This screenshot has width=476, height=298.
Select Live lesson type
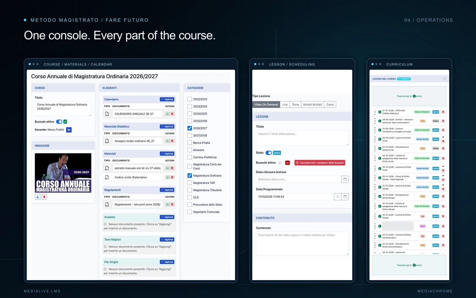(x=285, y=105)
